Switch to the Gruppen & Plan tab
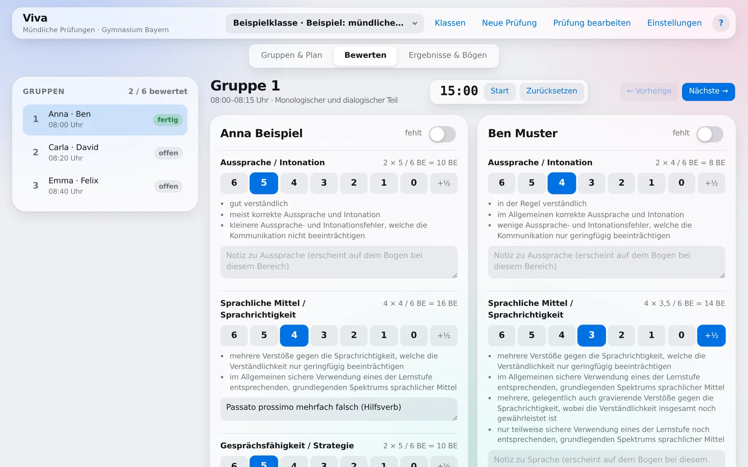Image resolution: width=748 pixels, height=467 pixels. (291, 55)
